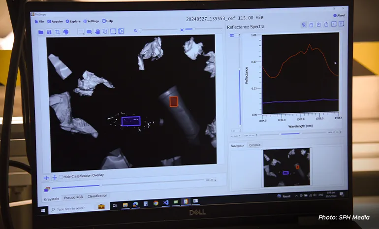The image size is (379, 229).
Task: Activate the hand pan tool
Action: (97, 32)
